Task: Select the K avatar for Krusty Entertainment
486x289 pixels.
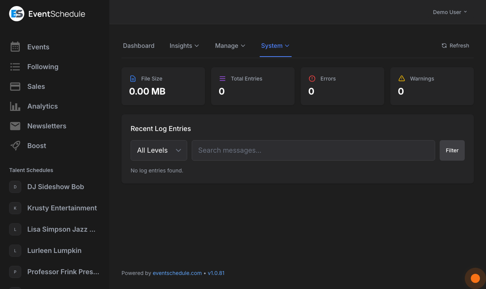Action: tap(15, 208)
